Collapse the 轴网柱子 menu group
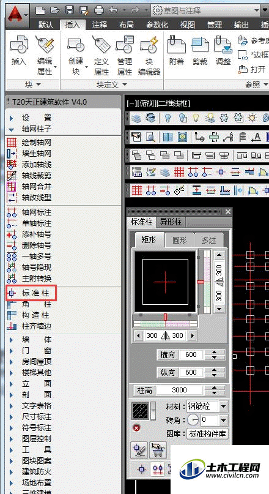Viewport: 269px width, 494px height. click(12, 129)
